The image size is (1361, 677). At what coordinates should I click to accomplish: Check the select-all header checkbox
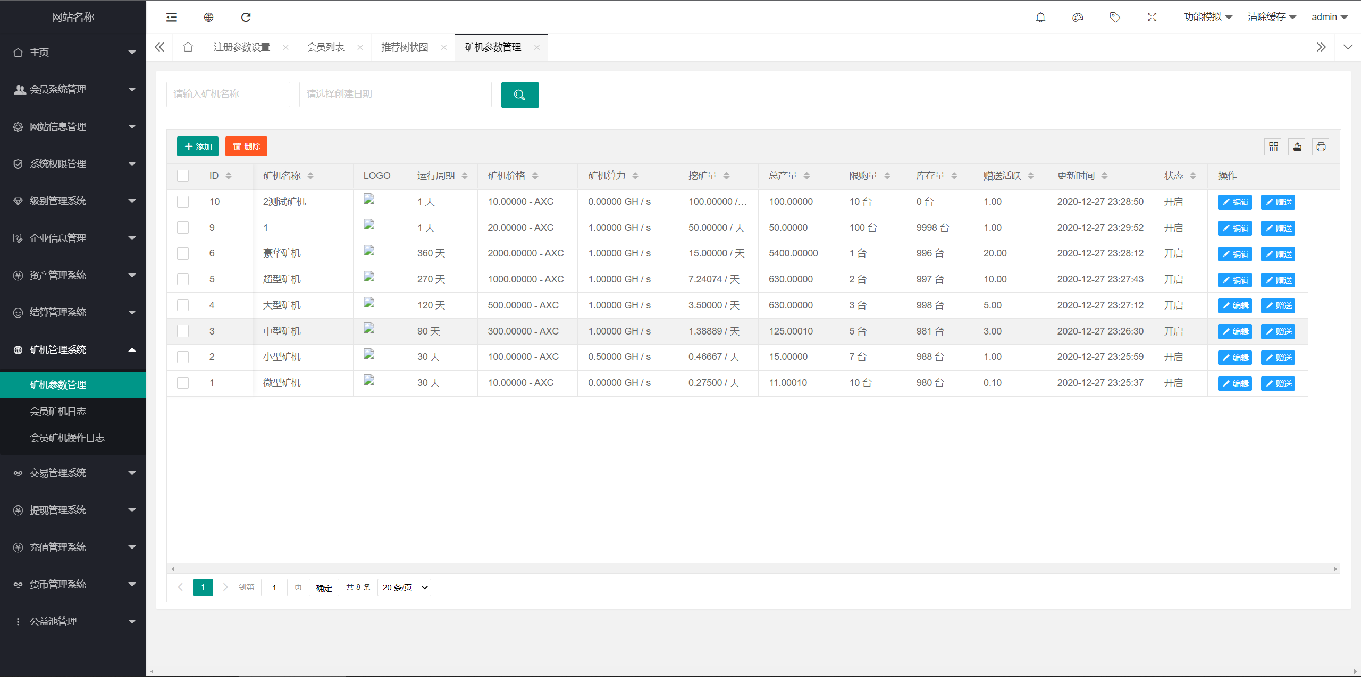[183, 176]
